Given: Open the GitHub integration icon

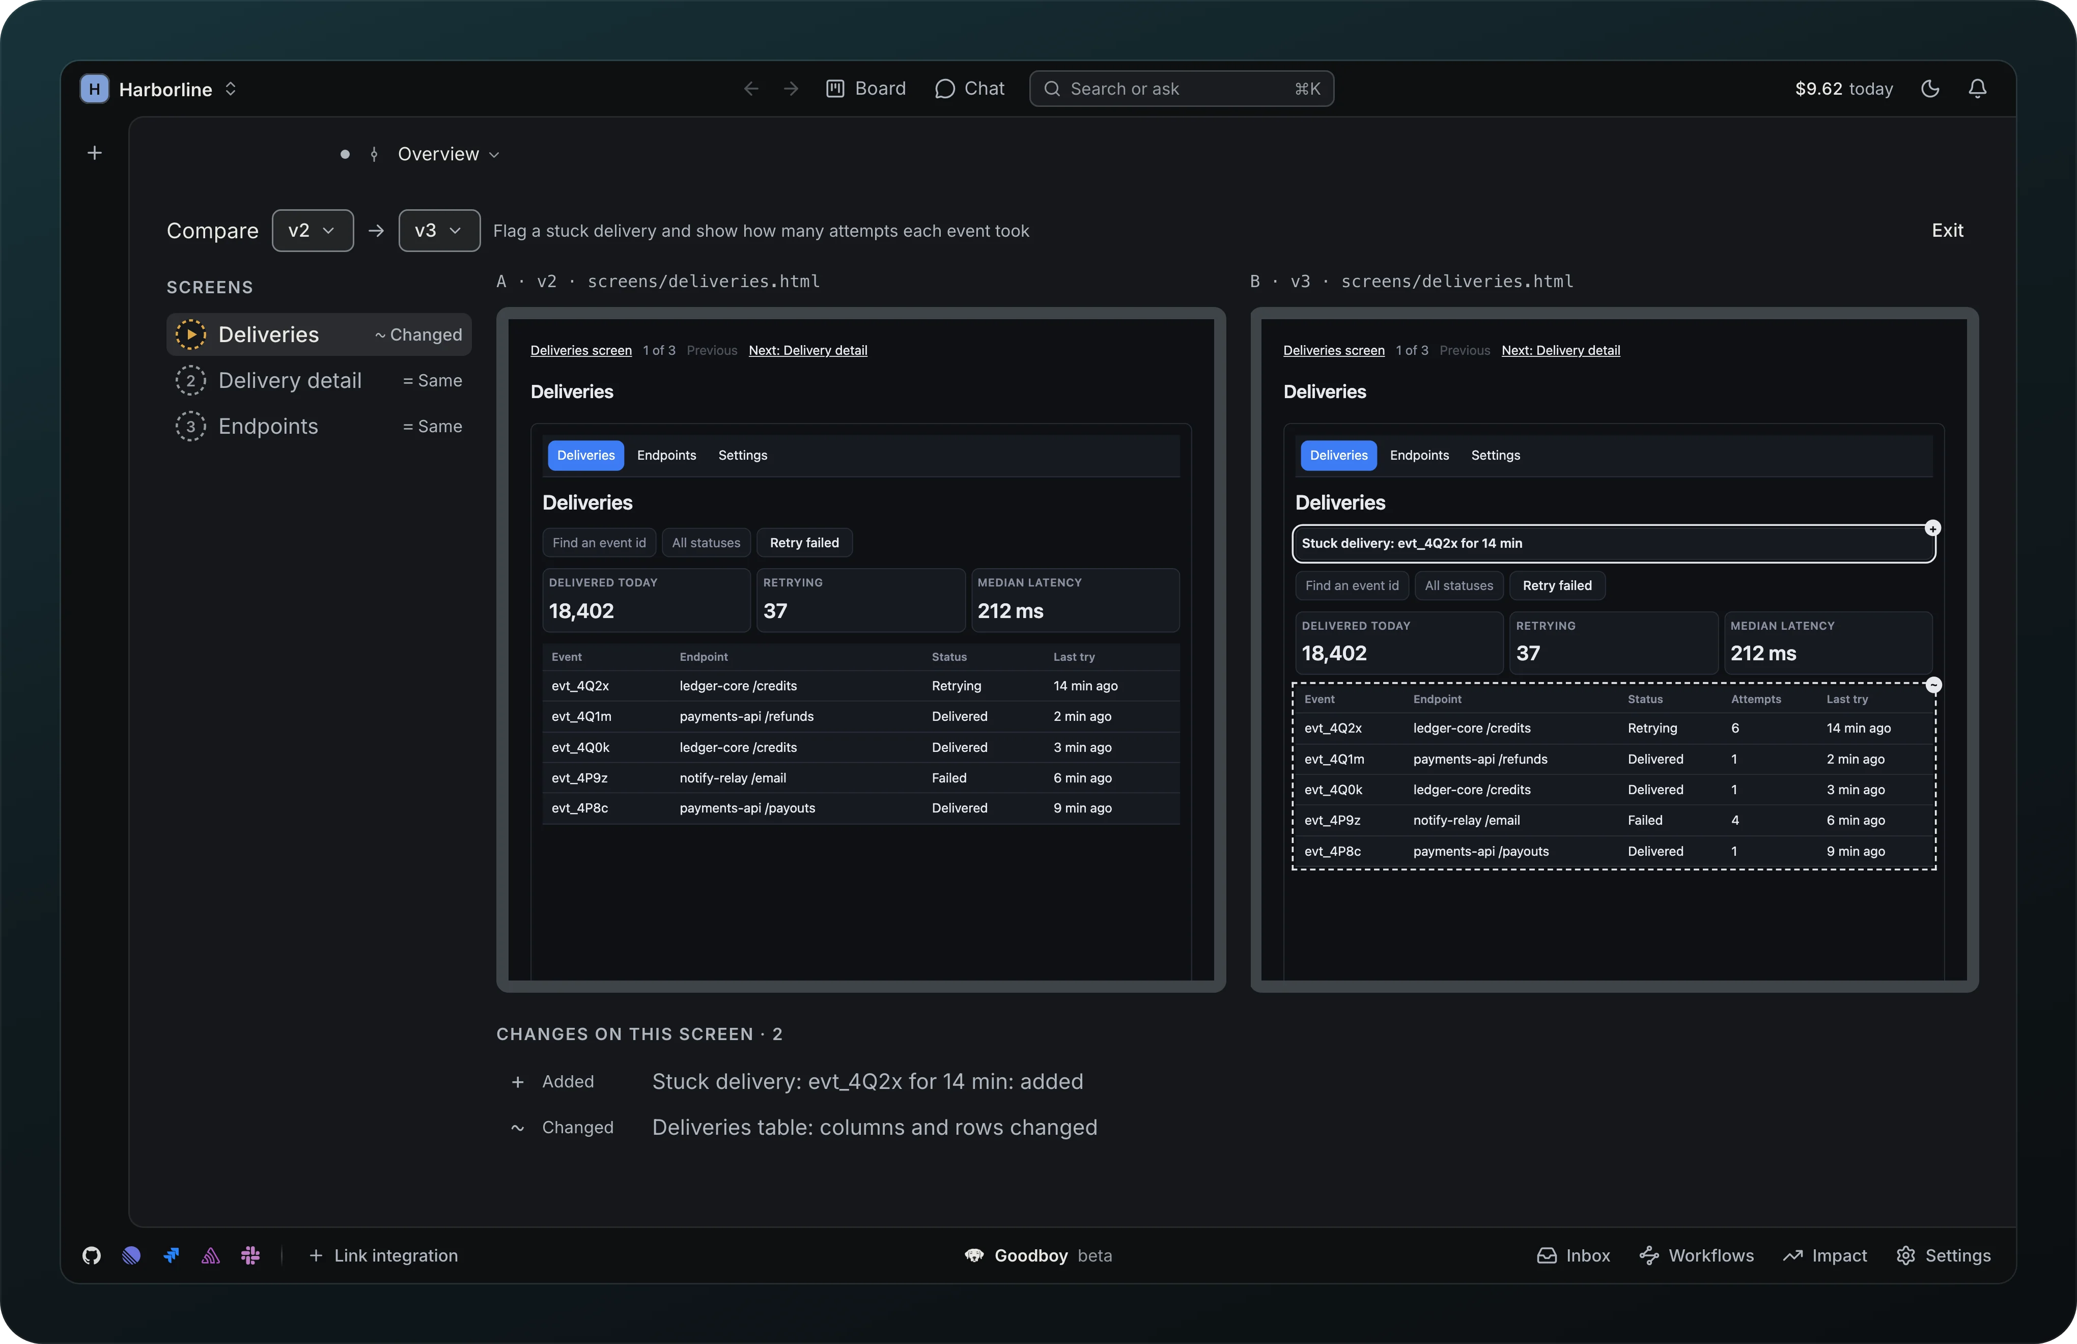Looking at the screenshot, I should (92, 1255).
